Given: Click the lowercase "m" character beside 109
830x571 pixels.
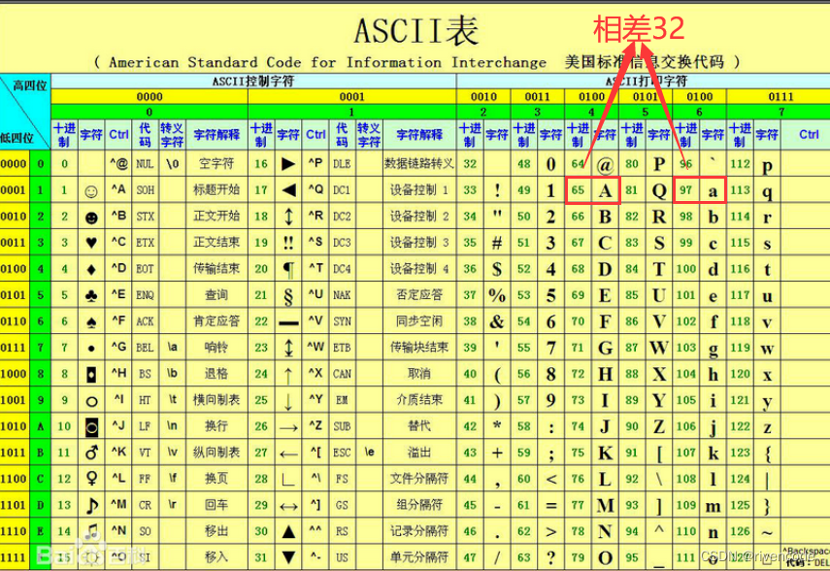Looking at the screenshot, I should [713, 506].
